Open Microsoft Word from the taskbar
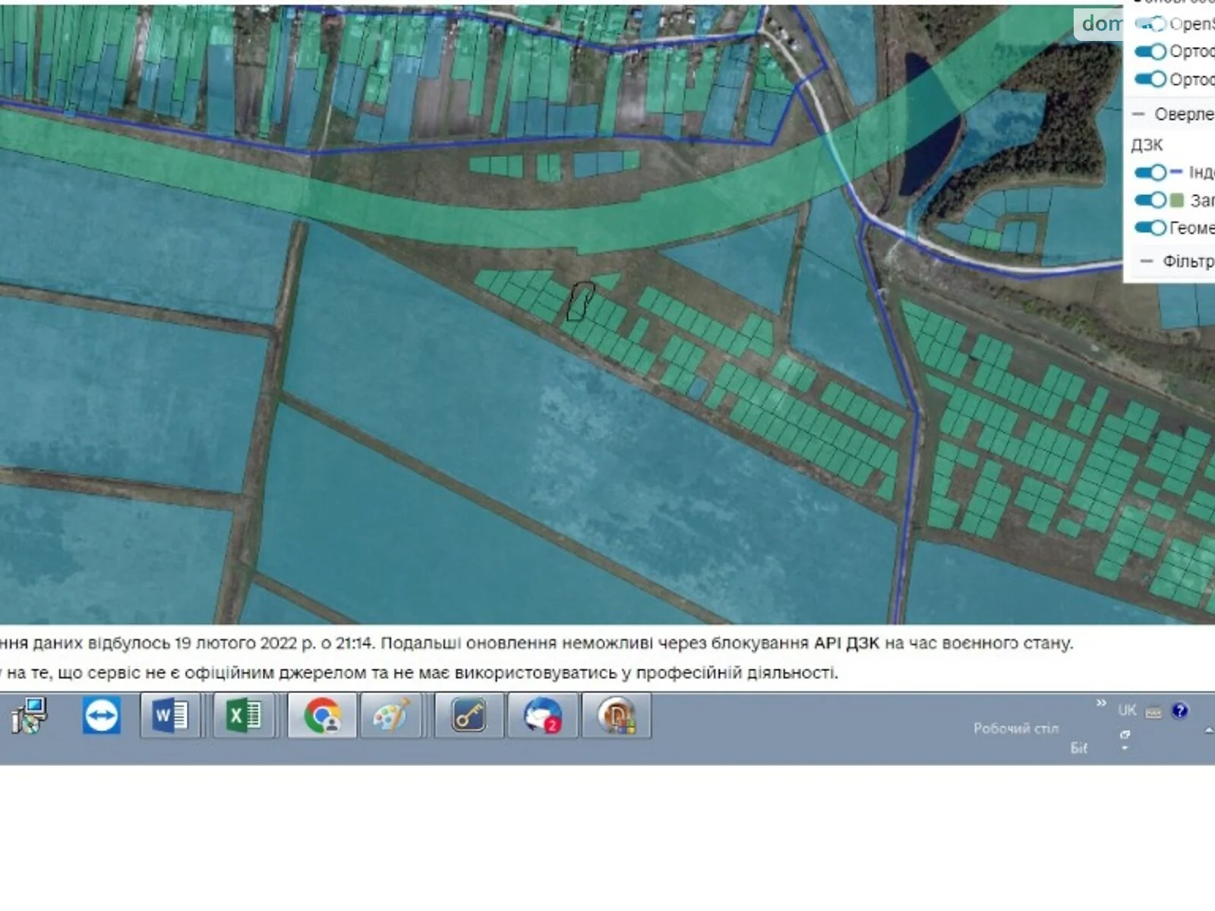1215x911 pixels. coord(170,715)
